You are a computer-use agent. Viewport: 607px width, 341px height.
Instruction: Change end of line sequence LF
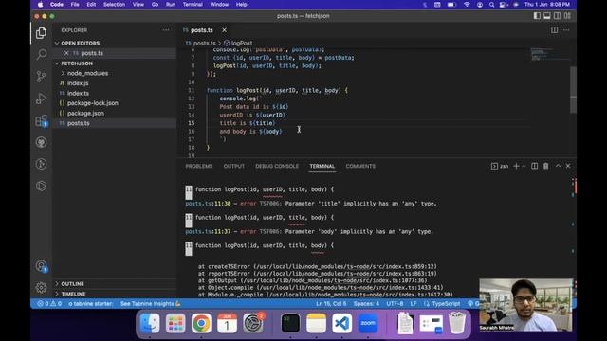click(x=414, y=304)
